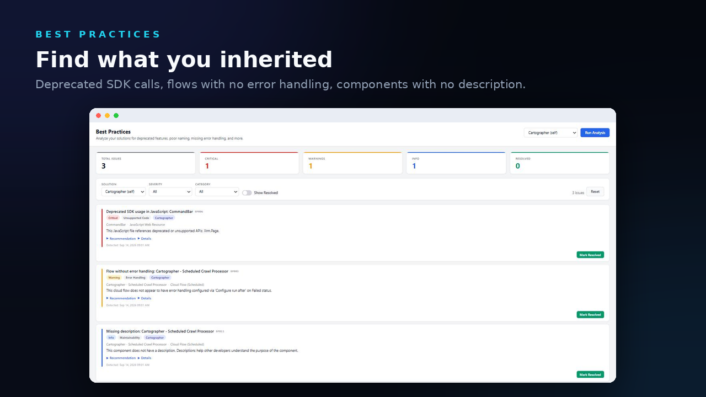Open the Severity filter dropdown
706x397 pixels.
170,192
